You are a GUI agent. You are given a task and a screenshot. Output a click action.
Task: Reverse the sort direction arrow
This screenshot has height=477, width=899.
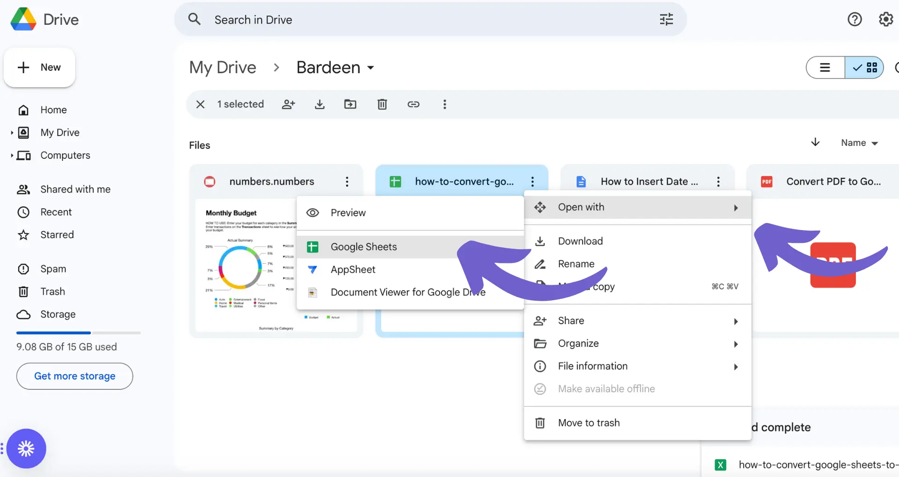815,142
